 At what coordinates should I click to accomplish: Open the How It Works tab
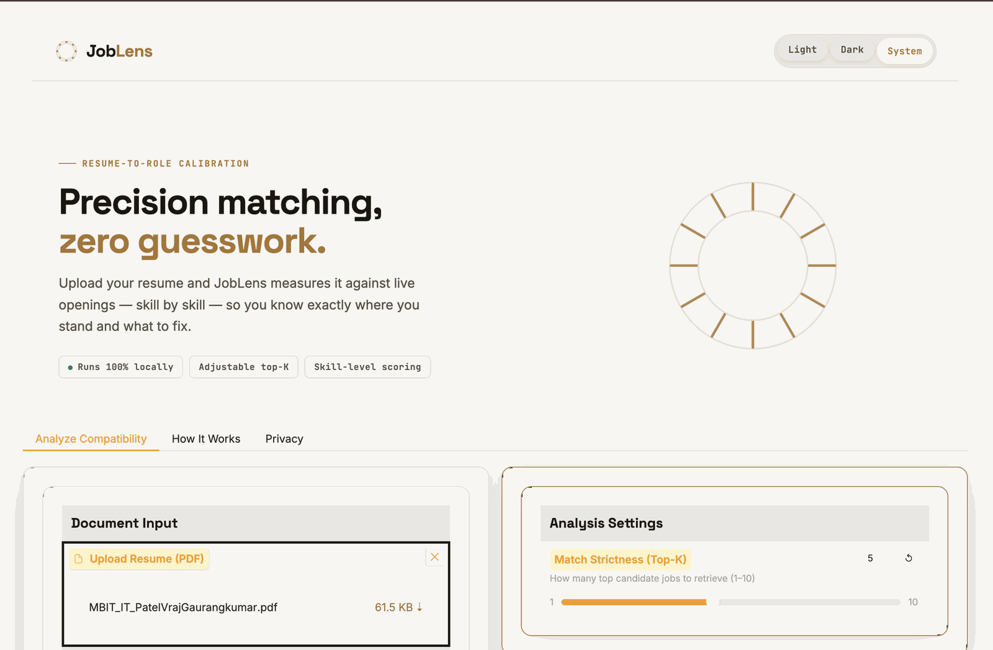tap(206, 439)
